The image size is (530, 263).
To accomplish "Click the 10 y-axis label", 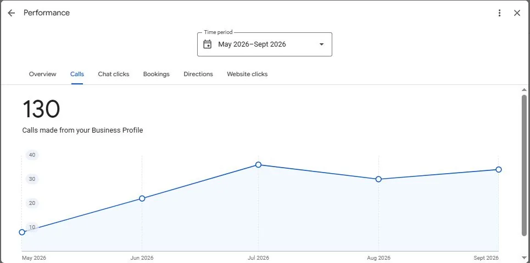I will click(x=32, y=227).
